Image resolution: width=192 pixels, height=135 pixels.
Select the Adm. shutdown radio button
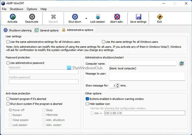point(44,120)
